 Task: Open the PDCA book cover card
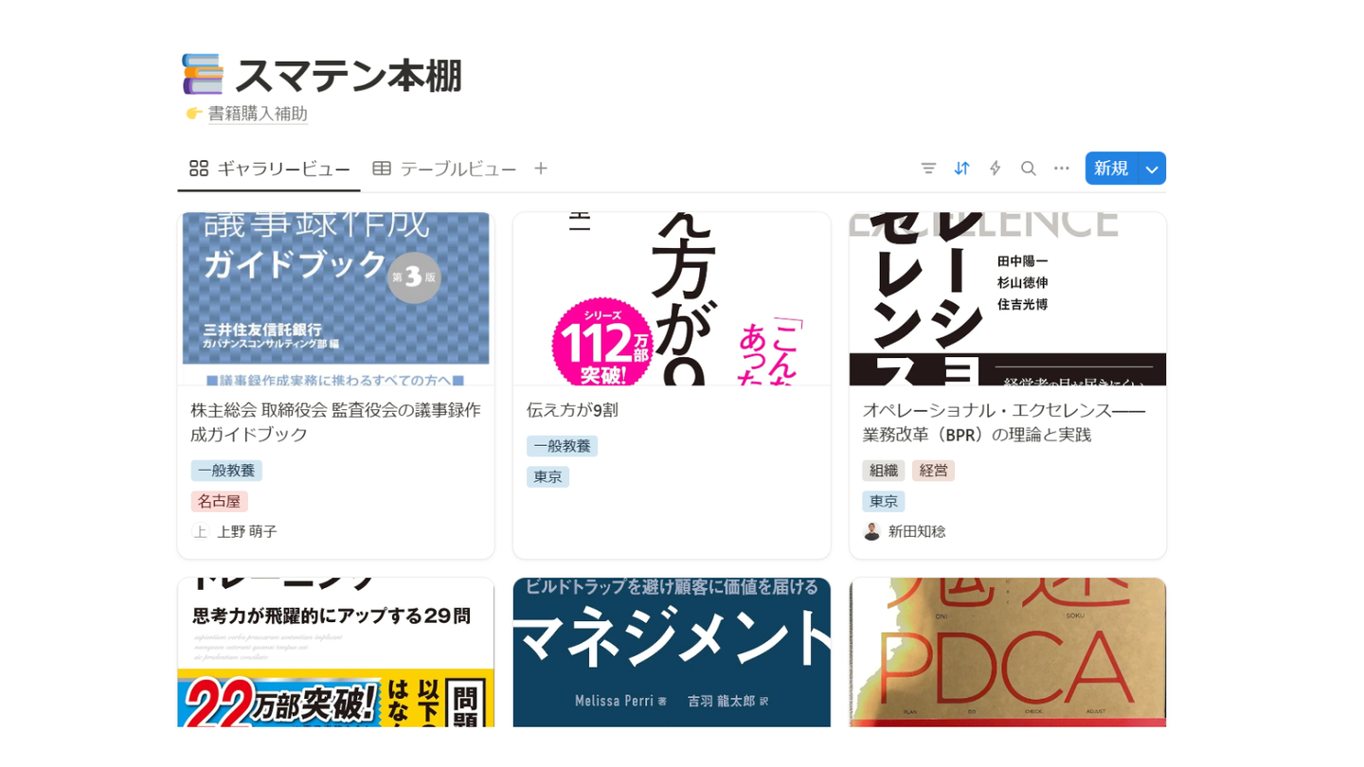pos(1008,652)
